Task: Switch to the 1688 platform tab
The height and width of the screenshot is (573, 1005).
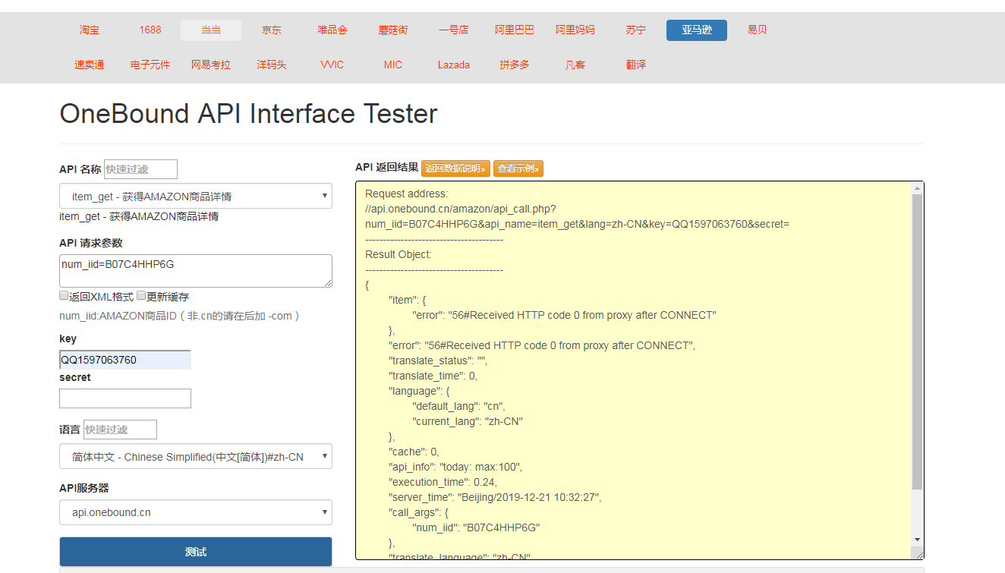Action: tap(150, 30)
